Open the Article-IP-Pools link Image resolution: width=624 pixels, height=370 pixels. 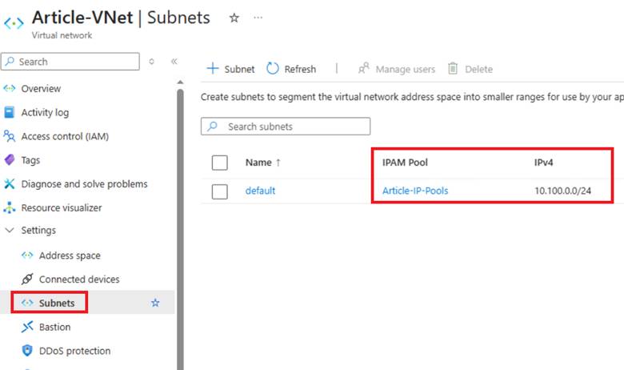coord(415,191)
